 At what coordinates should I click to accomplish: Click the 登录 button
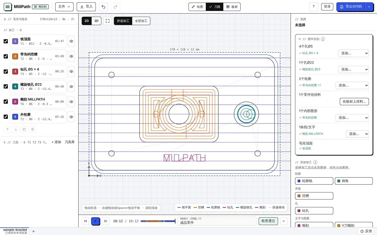coord(327,7)
